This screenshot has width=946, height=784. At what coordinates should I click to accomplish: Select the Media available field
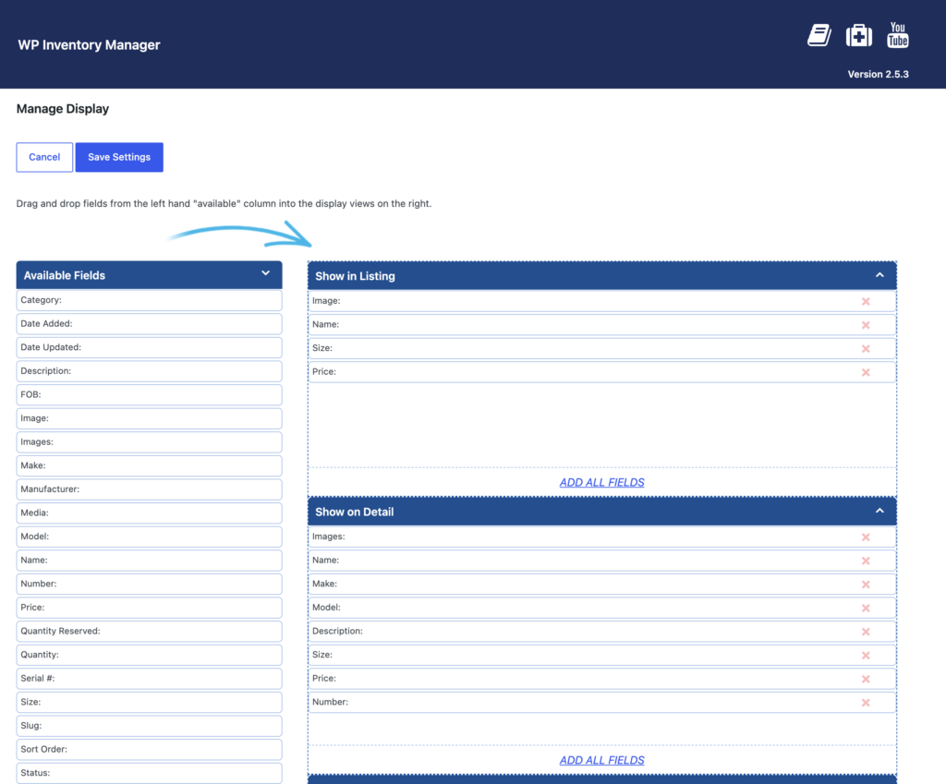[x=149, y=513]
